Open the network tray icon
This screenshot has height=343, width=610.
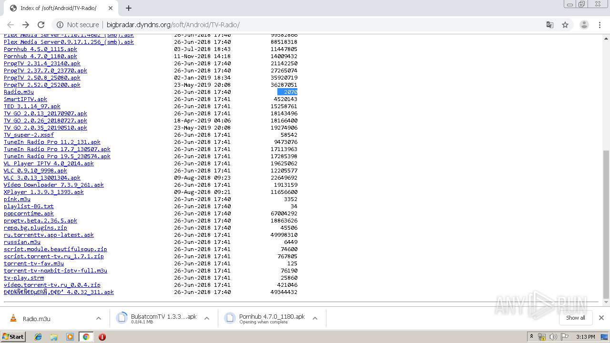point(542,337)
